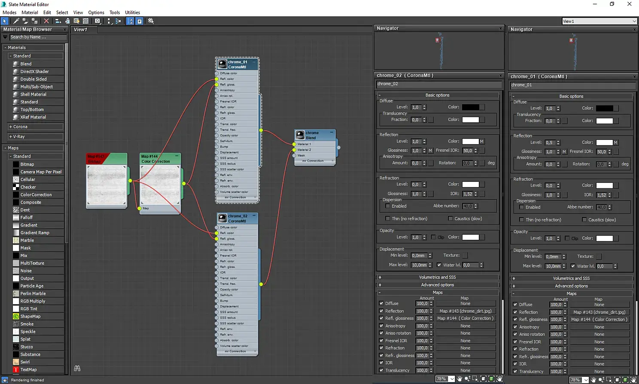Click the Select by Material icon
The width and height of the screenshot is (639, 384).
[x=151, y=21]
